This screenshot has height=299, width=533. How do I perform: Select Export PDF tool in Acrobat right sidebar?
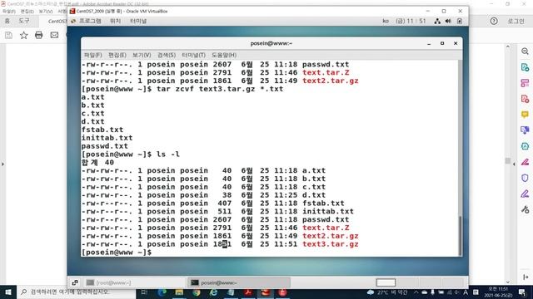[x=525, y=67]
